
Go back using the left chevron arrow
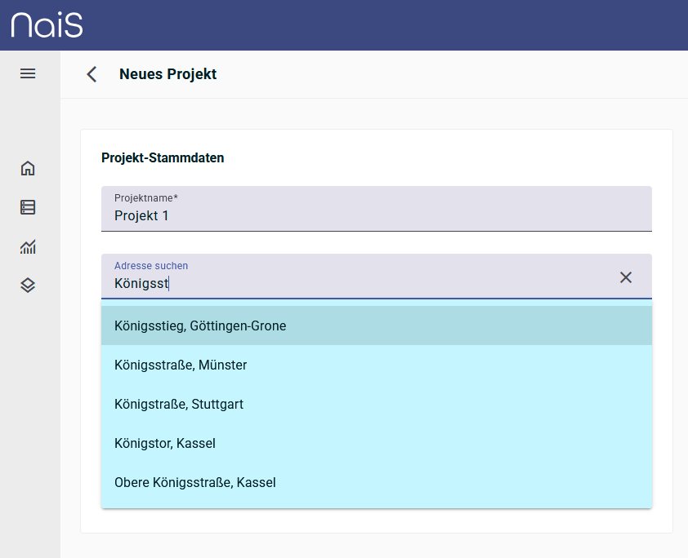point(92,74)
